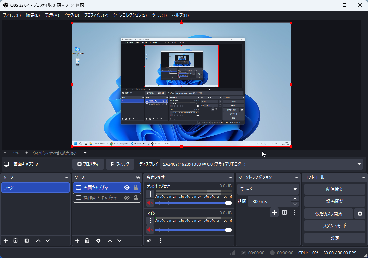The image size is (368, 258).
Task: Delete selected source using trash icon
Action: (87, 241)
